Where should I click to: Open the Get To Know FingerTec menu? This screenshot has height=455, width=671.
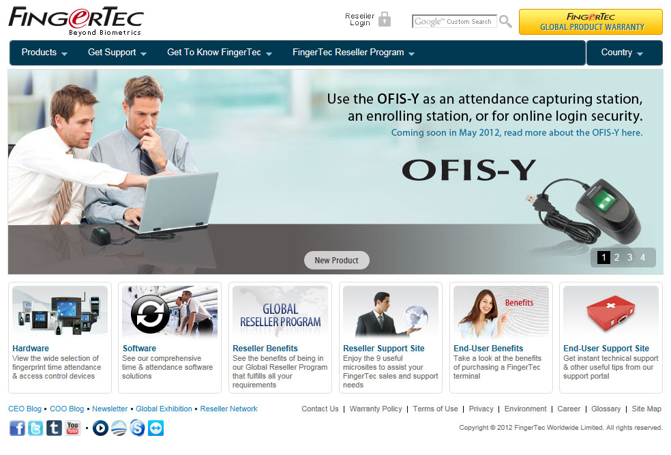coord(215,53)
